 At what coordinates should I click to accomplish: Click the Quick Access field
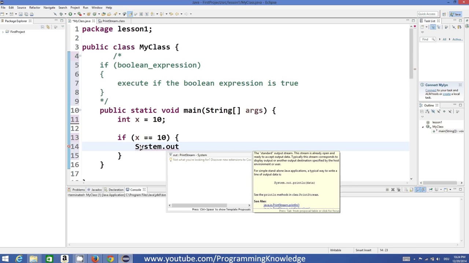pos(428,14)
